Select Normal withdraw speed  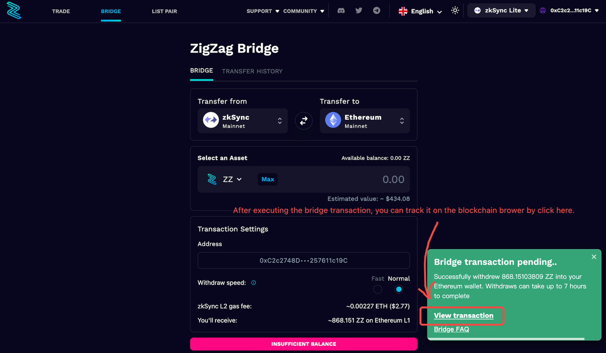399,289
